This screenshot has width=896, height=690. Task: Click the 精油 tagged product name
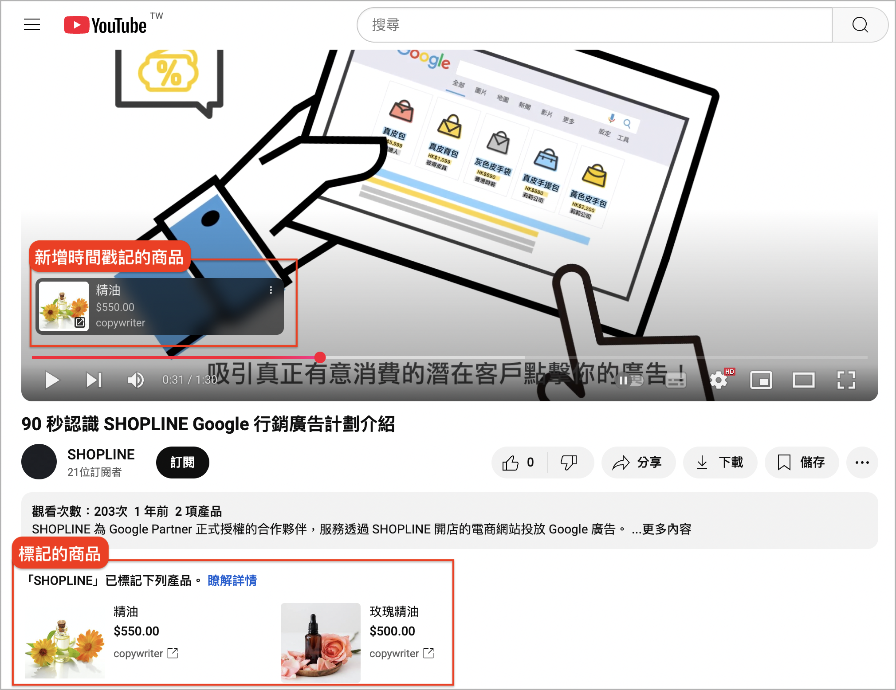[126, 612]
